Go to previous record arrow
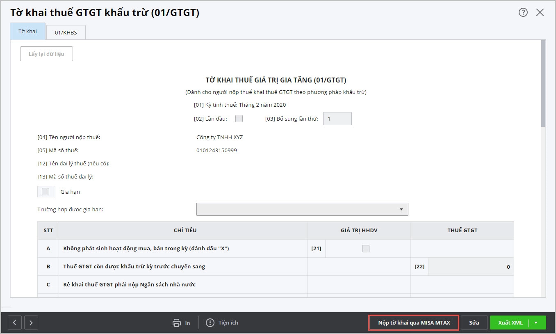Image resolution: width=556 pixels, height=334 pixels. pos(15,323)
